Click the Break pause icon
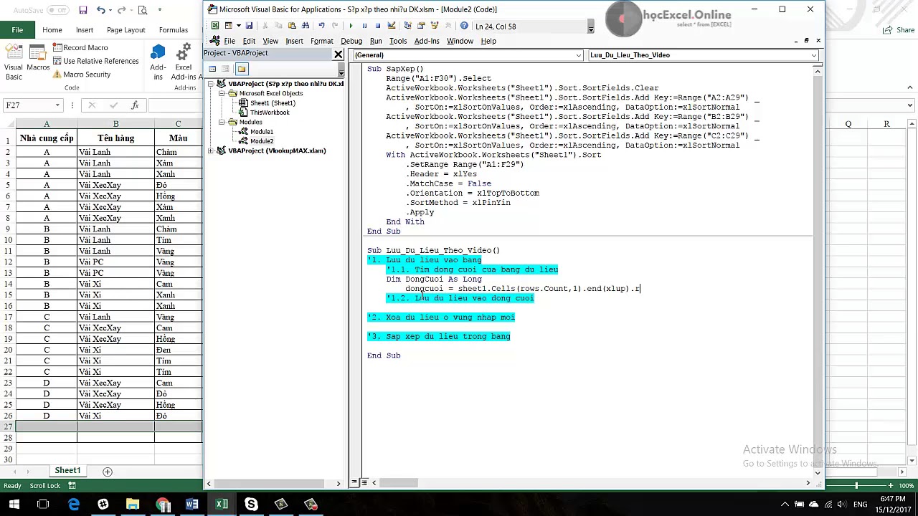 pyautogui.click(x=364, y=26)
